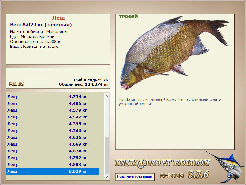Select the Лещ 4,734 кг row
246x185 pixels.
click(53, 97)
